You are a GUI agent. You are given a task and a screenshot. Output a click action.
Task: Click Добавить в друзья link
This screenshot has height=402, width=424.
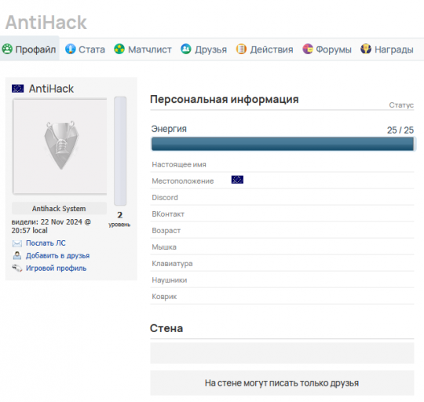point(57,255)
